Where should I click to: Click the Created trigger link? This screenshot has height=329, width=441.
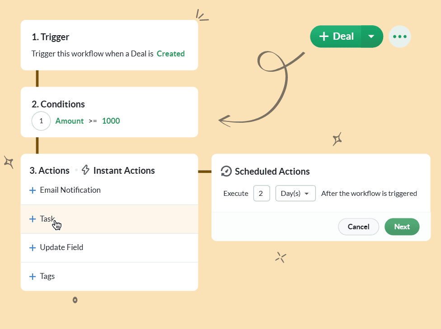(170, 54)
